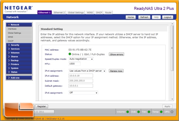Open the Route tab

(x=108, y=12)
